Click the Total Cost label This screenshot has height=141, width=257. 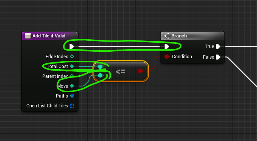(x=57, y=66)
